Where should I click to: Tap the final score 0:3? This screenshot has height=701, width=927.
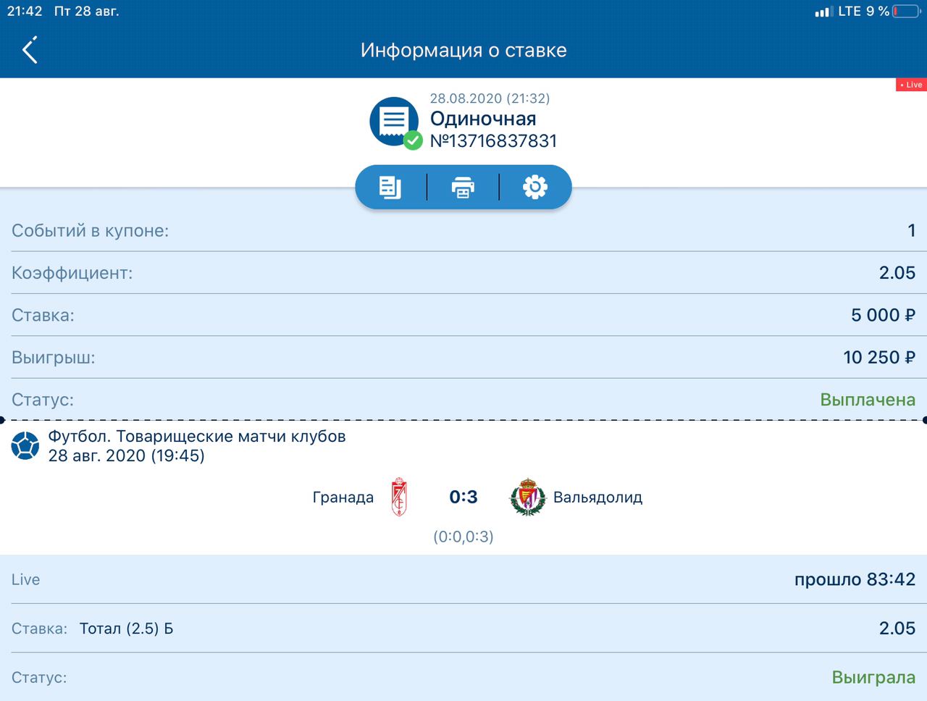(463, 497)
